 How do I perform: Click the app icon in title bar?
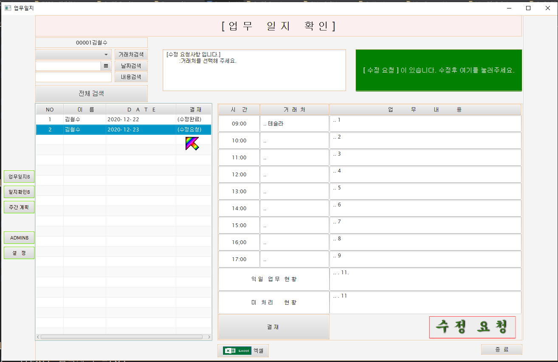(8, 8)
